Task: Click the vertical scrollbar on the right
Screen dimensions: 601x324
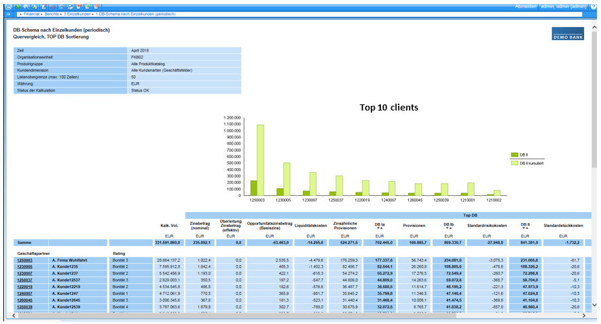Action: (595, 136)
